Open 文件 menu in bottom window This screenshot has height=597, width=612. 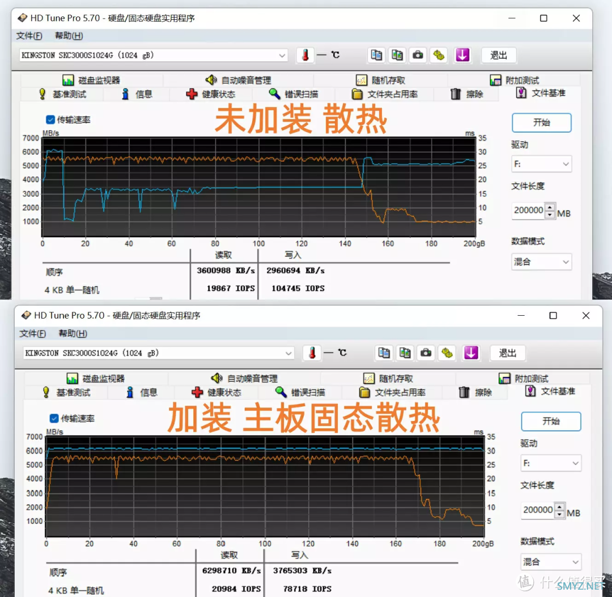click(x=33, y=333)
